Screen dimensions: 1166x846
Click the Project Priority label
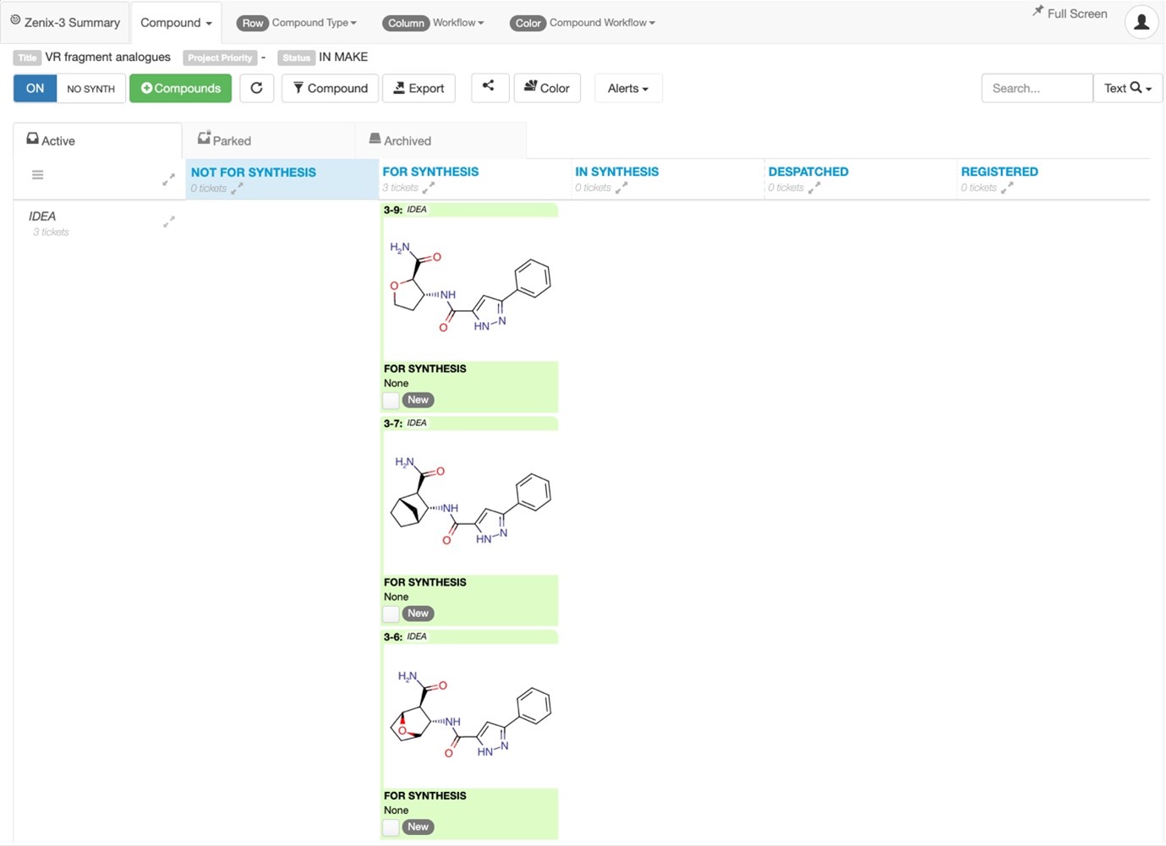(x=220, y=57)
